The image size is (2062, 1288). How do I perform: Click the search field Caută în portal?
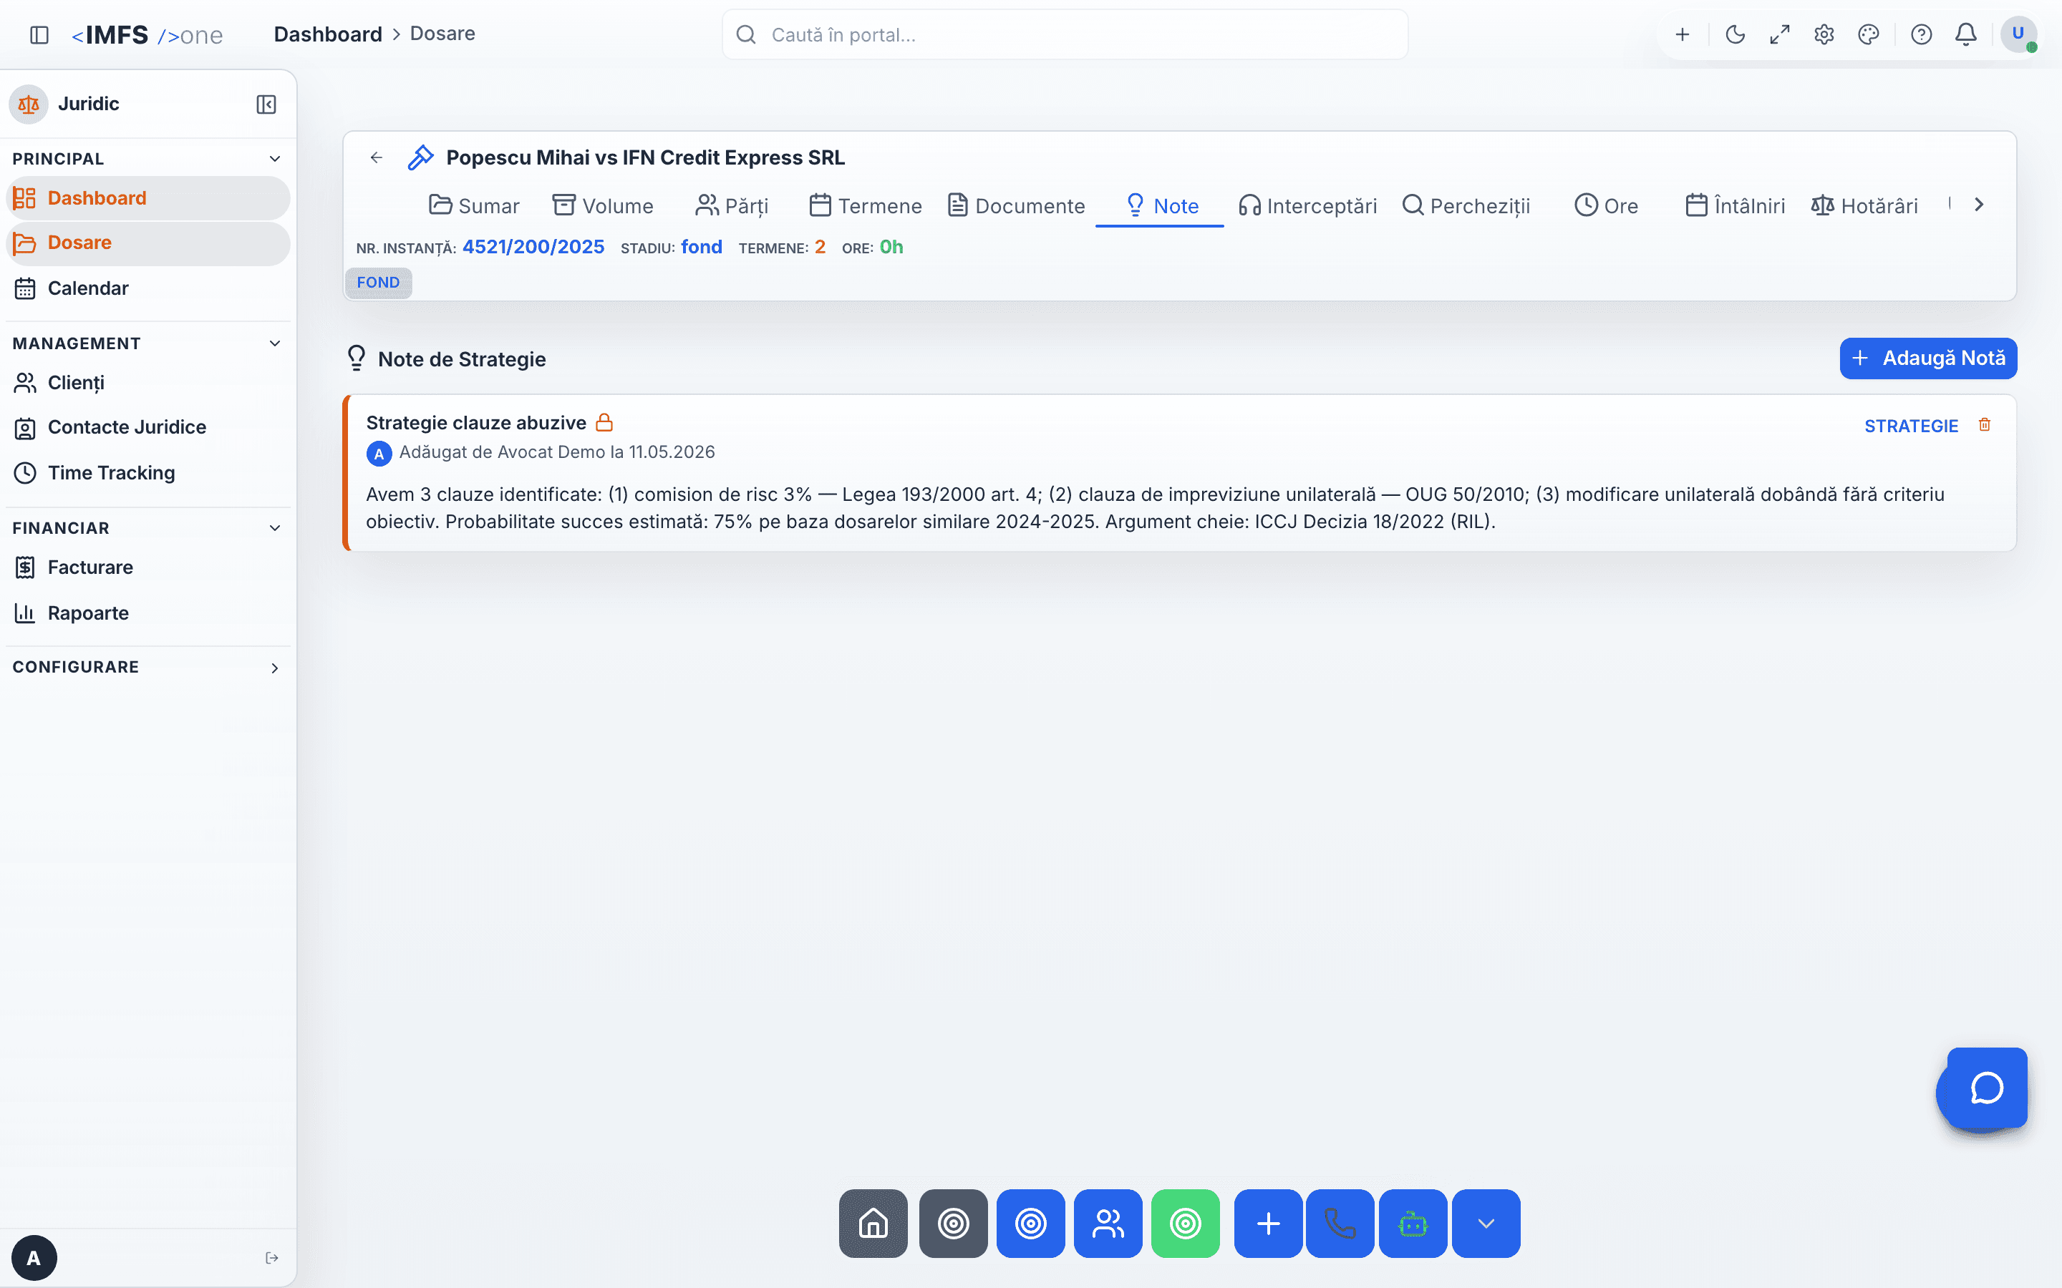point(1065,35)
